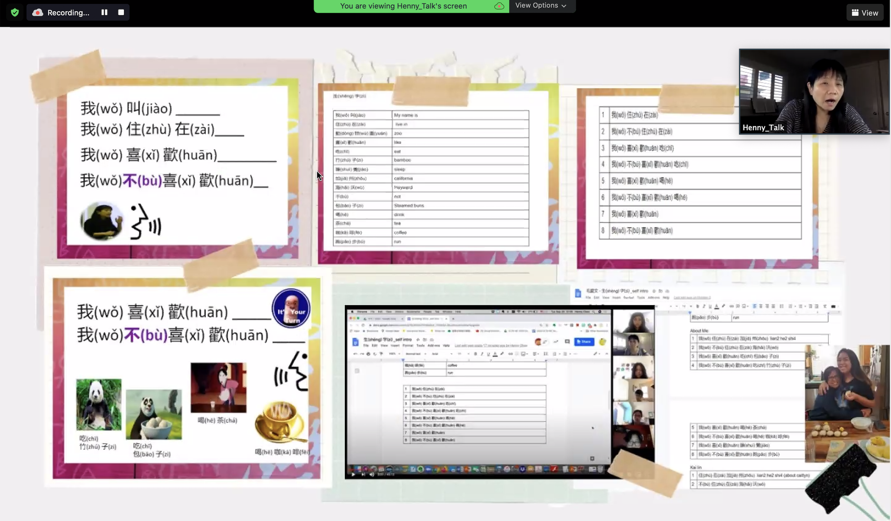Click the 'You are viewing Henny_Talk's screen' banner
Screen dimensions: 891x521
pos(403,6)
